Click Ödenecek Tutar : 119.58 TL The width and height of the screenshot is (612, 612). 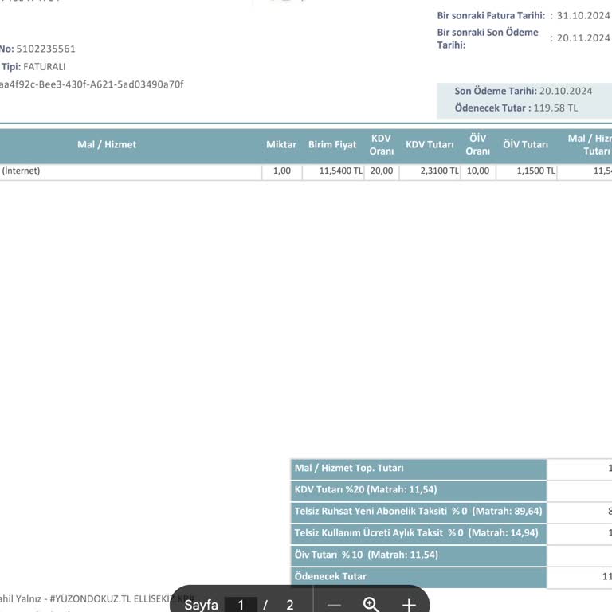516,108
